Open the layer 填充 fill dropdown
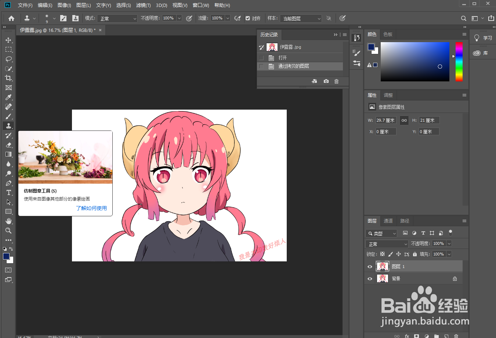This screenshot has width=496, height=338. click(x=449, y=254)
